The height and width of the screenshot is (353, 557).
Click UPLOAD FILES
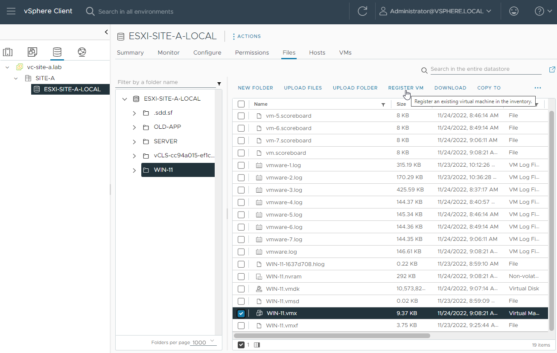click(303, 88)
